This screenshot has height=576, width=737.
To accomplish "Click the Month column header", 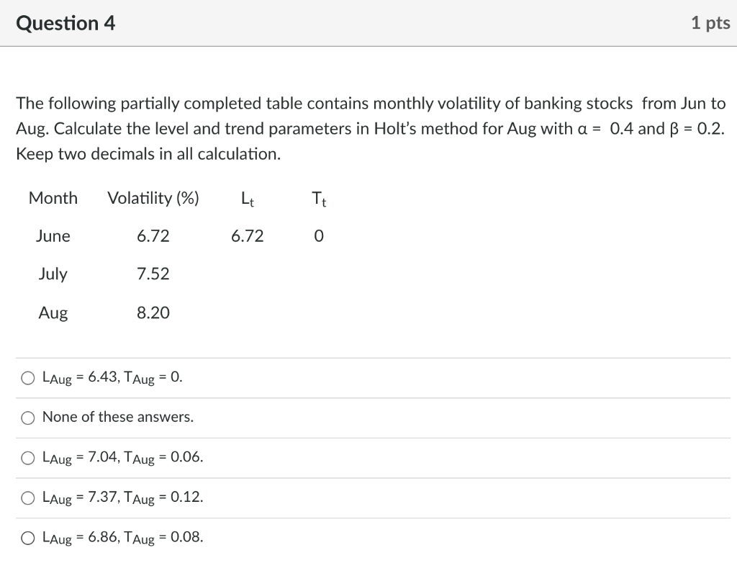I will click(x=53, y=198).
